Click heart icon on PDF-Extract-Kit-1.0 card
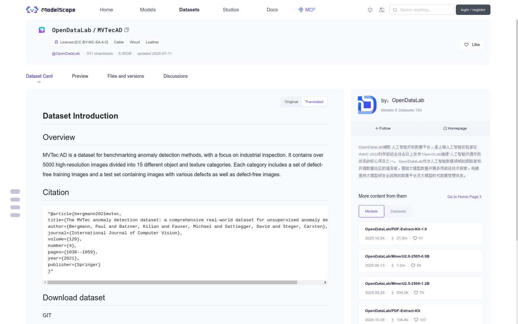The image size is (518, 324). (x=415, y=238)
